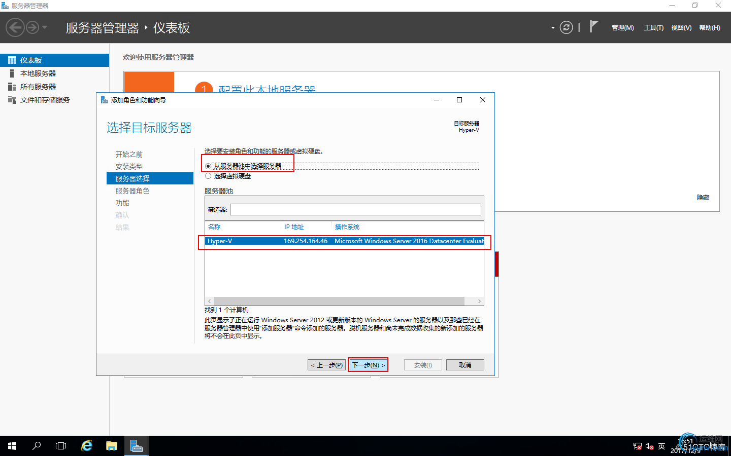Screen dimensions: 731x456
Task: Open the 视图(V) menu
Action: [681, 28]
